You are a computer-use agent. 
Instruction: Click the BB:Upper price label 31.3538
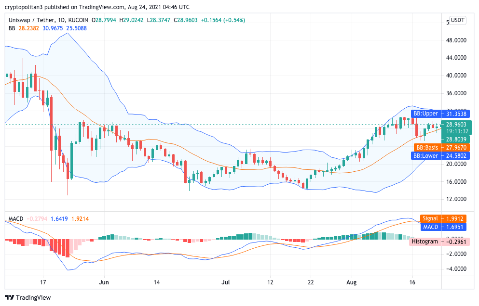(440, 114)
